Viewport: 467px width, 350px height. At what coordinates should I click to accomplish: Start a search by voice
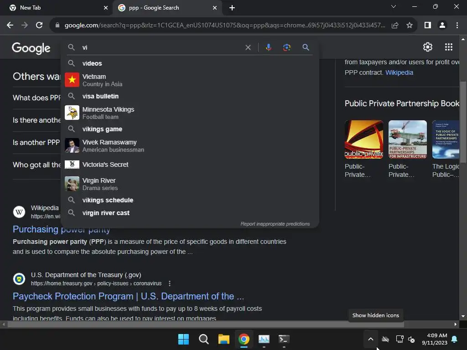pyautogui.click(x=268, y=47)
